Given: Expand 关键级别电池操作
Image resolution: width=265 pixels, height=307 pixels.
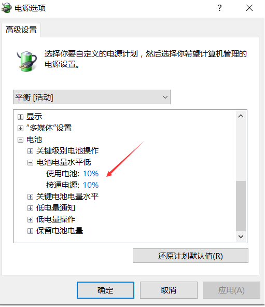Looking at the screenshot, I should pos(30,151).
